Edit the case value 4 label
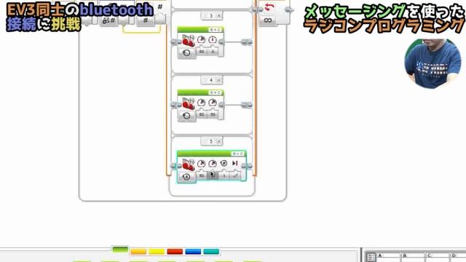466x262 pixels. [211, 80]
